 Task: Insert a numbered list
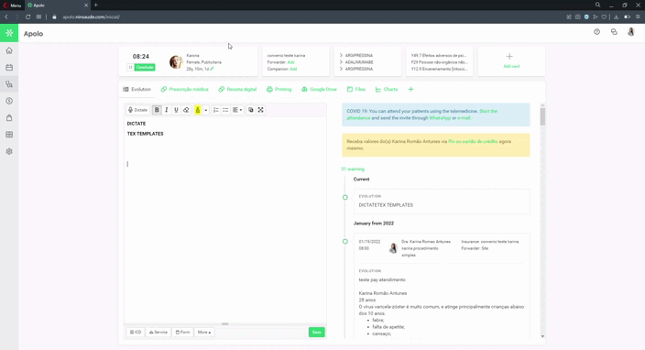click(216, 110)
